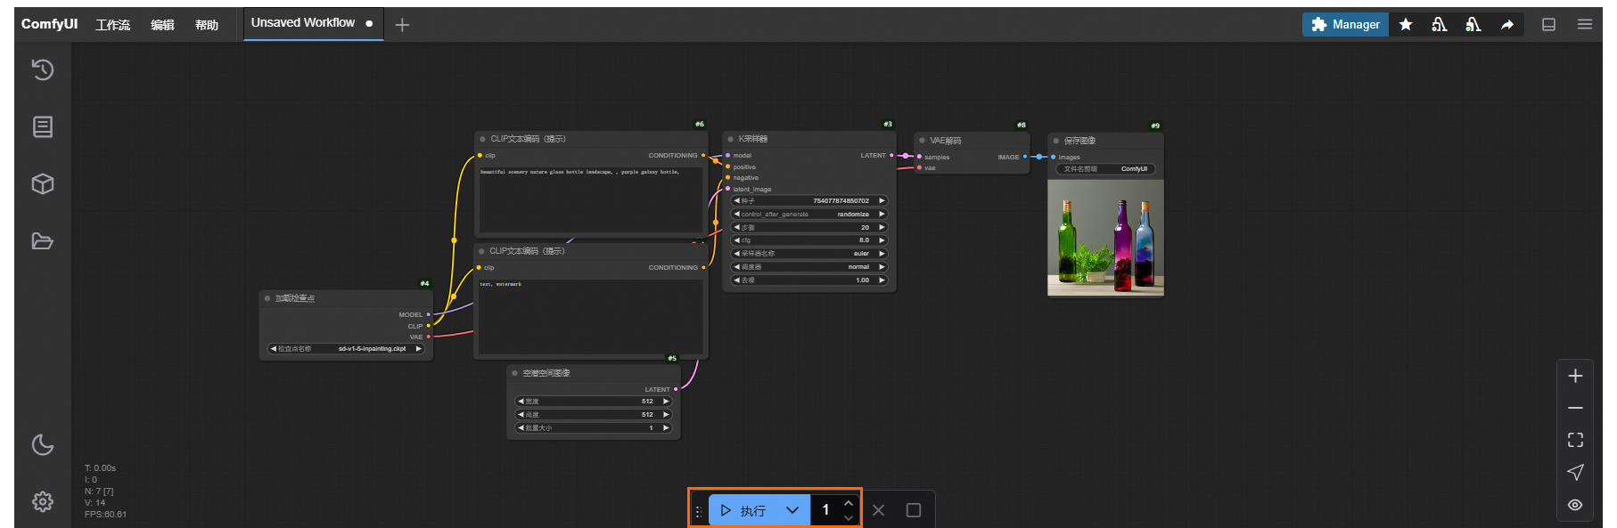Image resolution: width=1617 pixels, height=528 pixels.
Task: Expand the 执行 run options dropdown arrow
Action: tap(792, 510)
